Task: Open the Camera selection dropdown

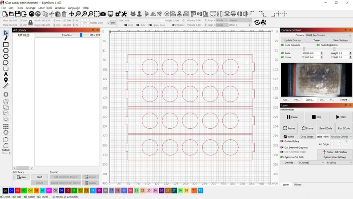Action: (328, 35)
